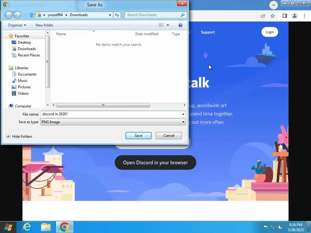Image resolution: width=311 pixels, height=233 pixels.
Task: Open the Organize menu
Action: pos(17,25)
